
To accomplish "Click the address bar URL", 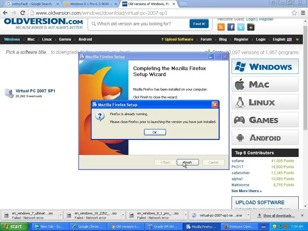I will click(x=101, y=13).
